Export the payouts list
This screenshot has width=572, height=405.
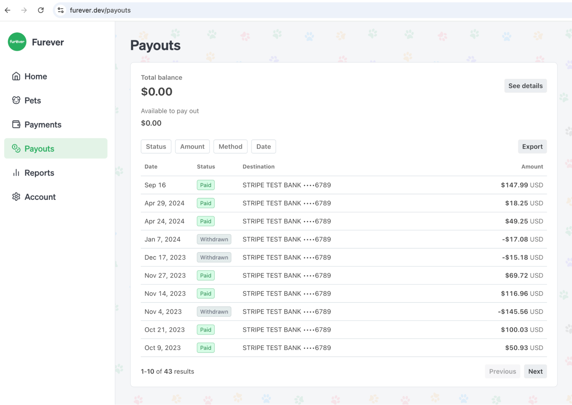click(532, 147)
